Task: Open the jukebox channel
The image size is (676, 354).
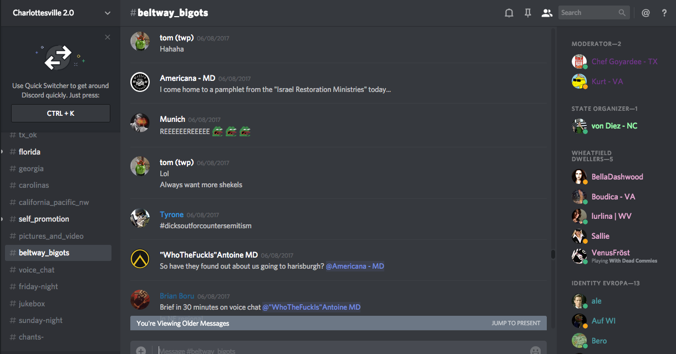Action: click(32, 304)
